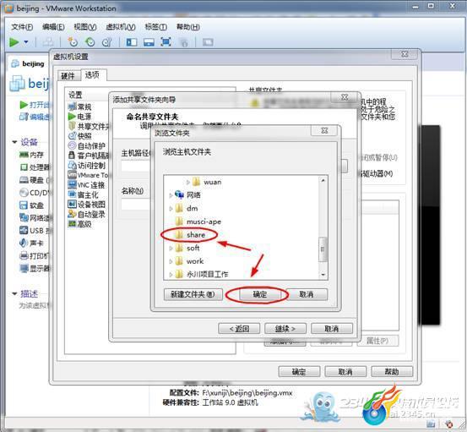Select the 声卡 sound card device icon
The width and height of the screenshot is (467, 432).
(24, 243)
